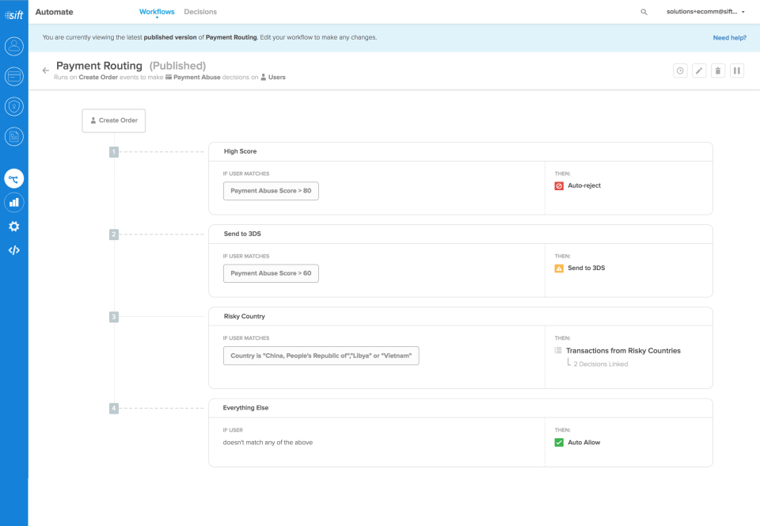Pause the Payment Routing workflow
Viewport: 760px width, 526px height.
click(x=737, y=71)
